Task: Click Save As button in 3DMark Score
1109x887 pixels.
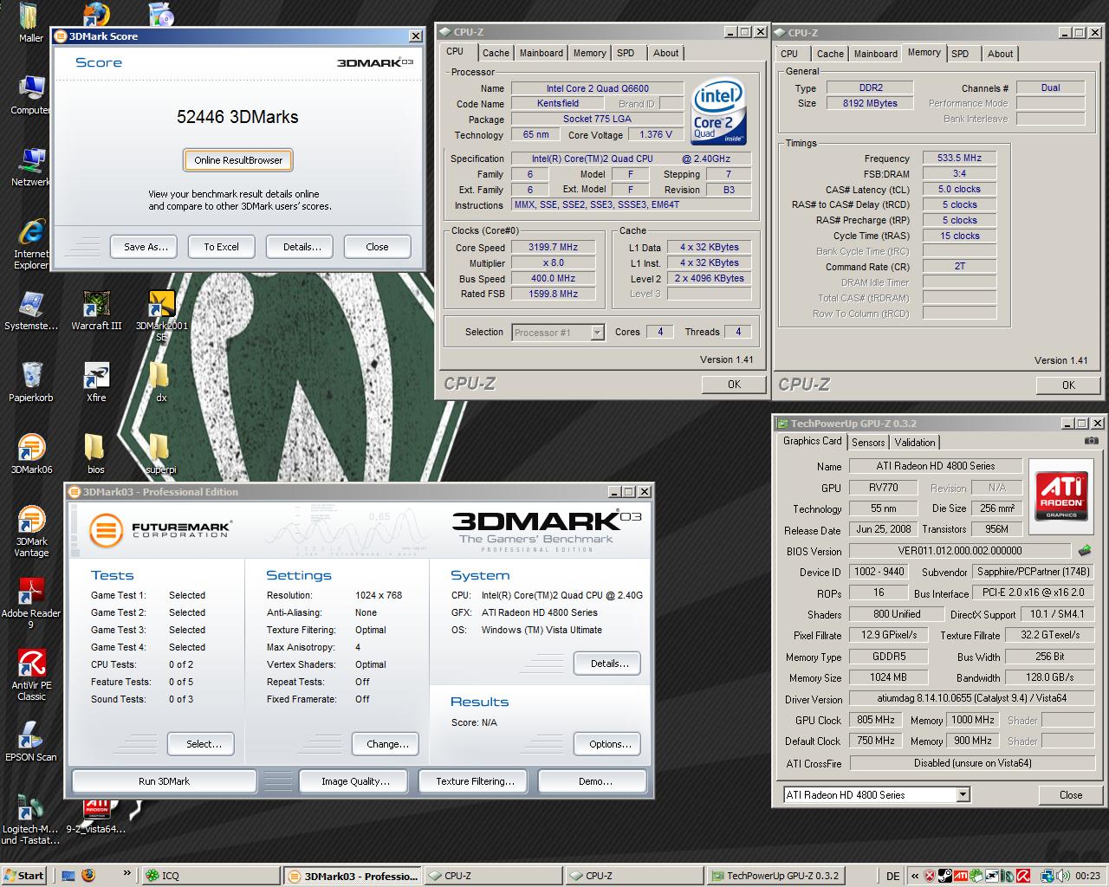Action: 146,247
